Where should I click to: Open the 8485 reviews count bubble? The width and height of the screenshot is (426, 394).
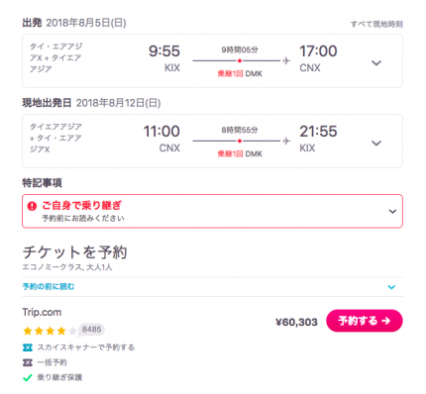pyautogui.click(x=91, y=330)
